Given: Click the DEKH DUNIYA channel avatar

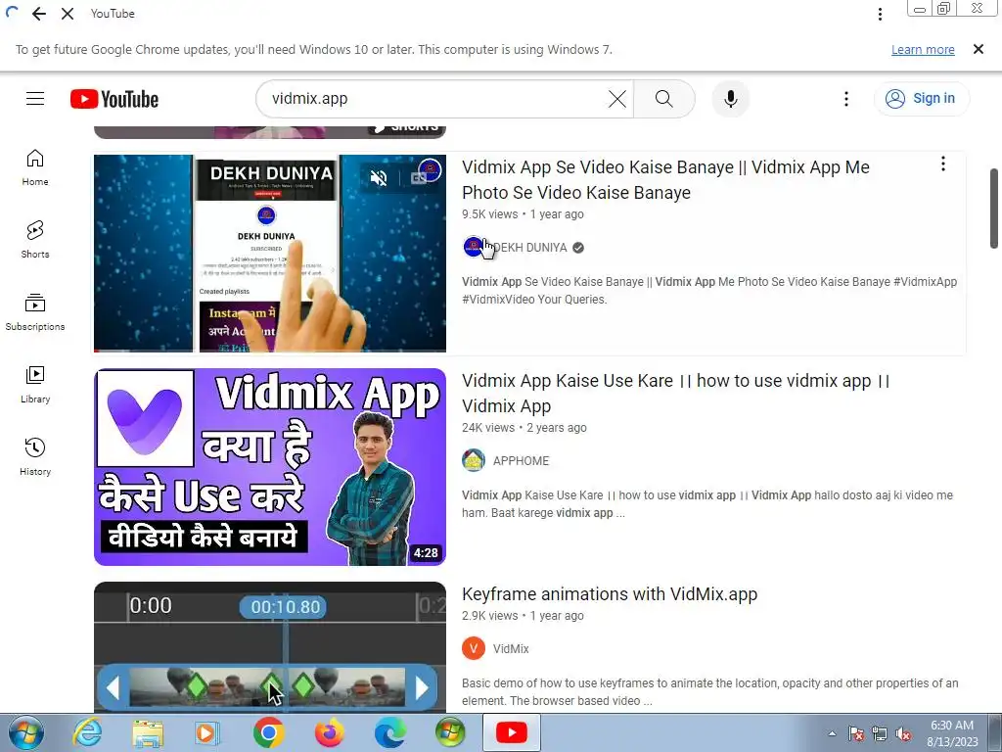Looking at the screenshot, I should tap(474, 247).
